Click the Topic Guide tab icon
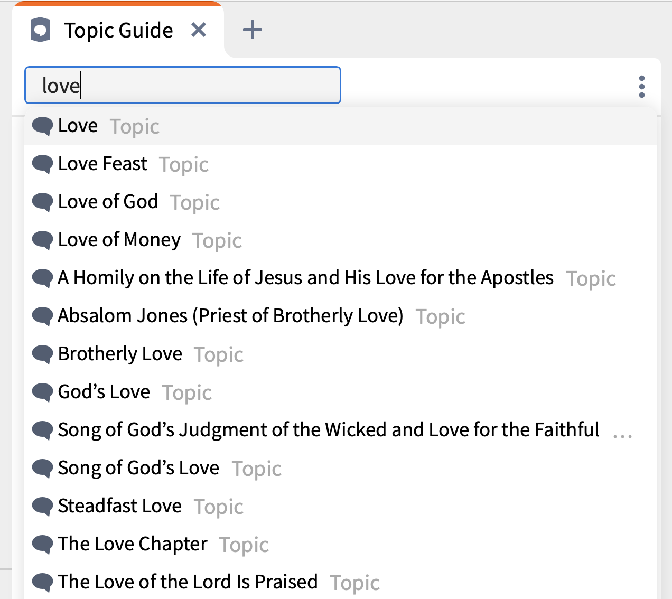This screenshot has width=672, height=599. [40, 30]
